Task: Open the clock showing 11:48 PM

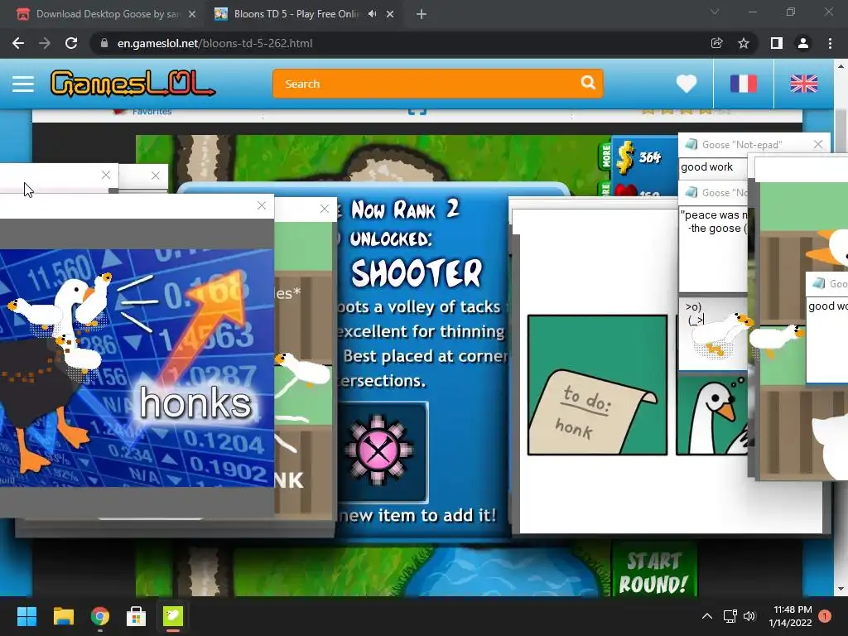Action: [x=791, y=616]
